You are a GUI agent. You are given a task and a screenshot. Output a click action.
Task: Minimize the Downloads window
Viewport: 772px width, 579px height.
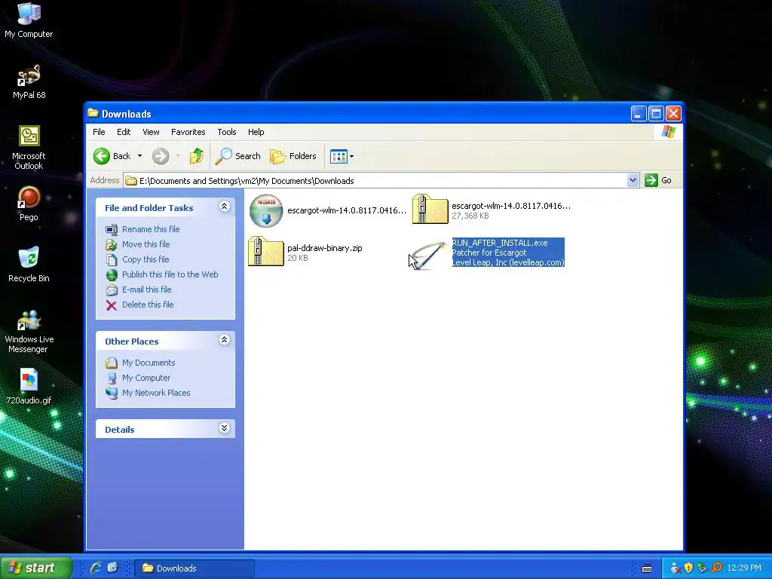(x=638, y=114)
